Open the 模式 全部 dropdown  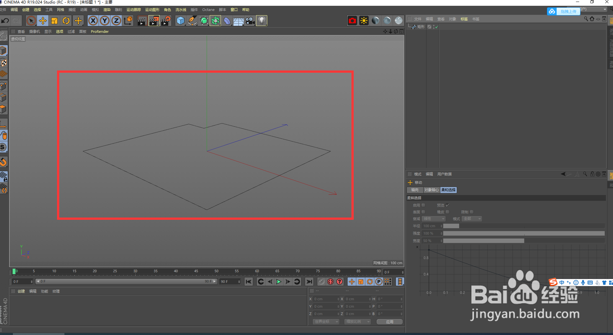click(472, 219)
